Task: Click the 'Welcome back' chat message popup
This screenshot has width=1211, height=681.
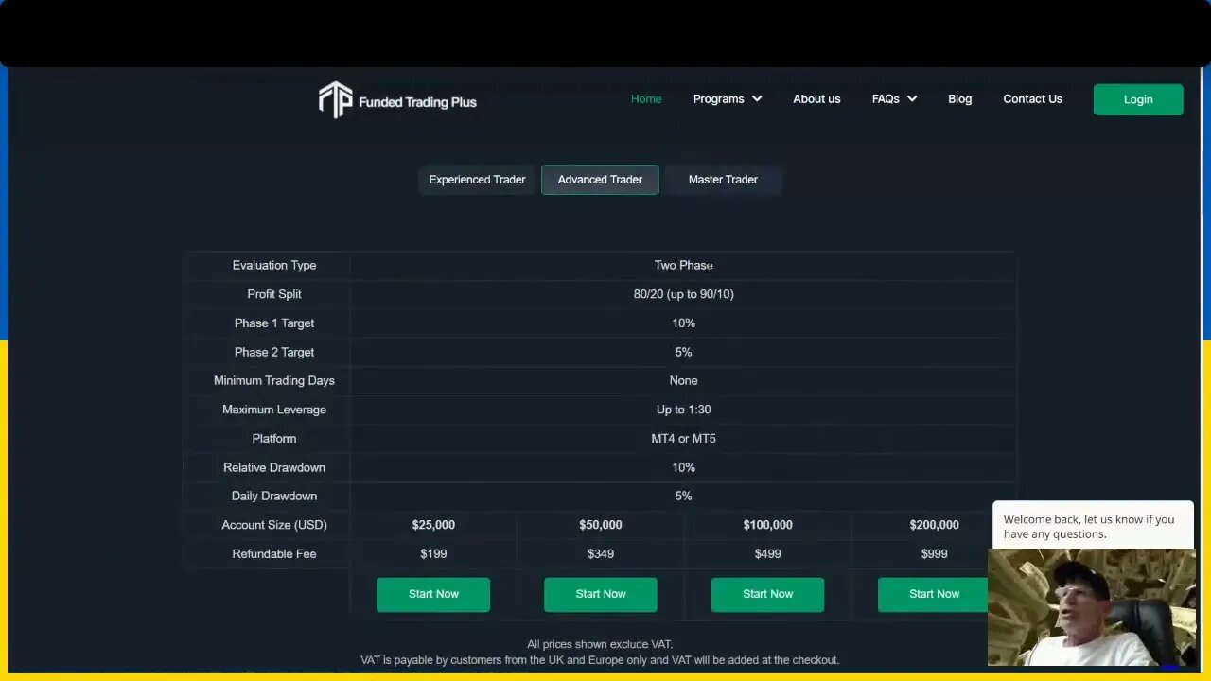Action: (1093, 526)
